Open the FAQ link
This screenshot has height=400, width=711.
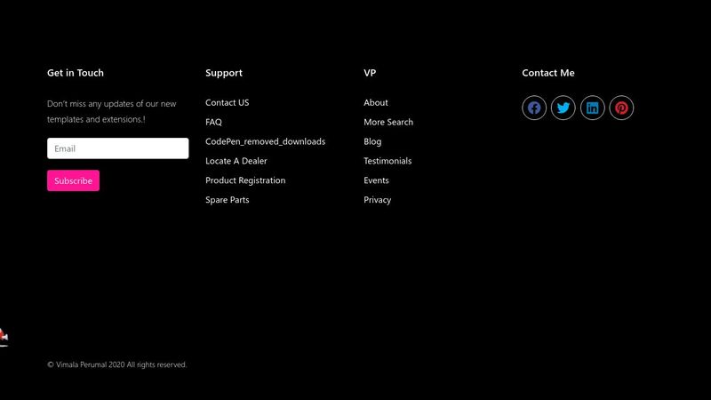coord(213,122)
